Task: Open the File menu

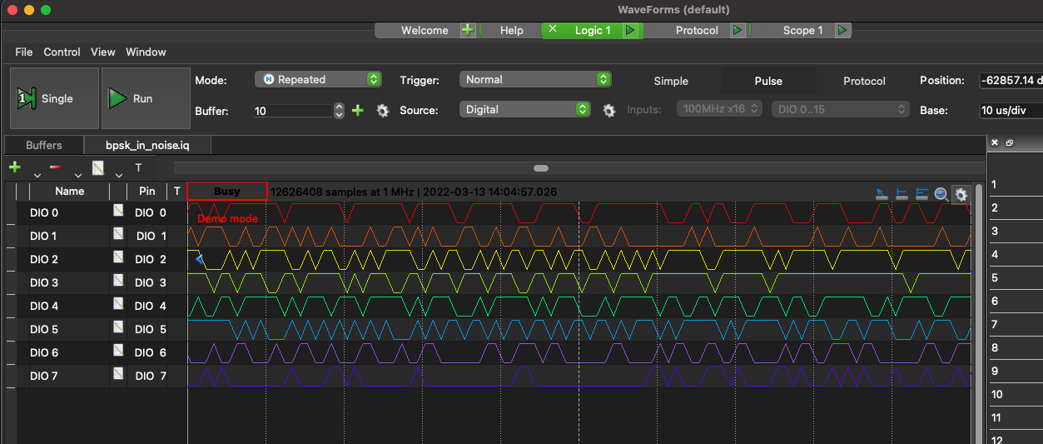Action: (24, 52)
